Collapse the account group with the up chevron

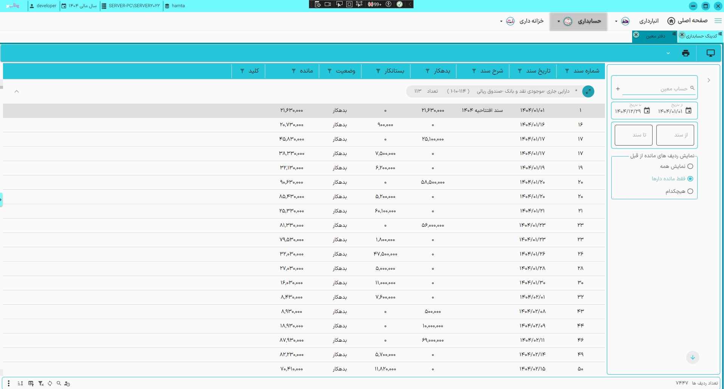[x=17, y=91]
